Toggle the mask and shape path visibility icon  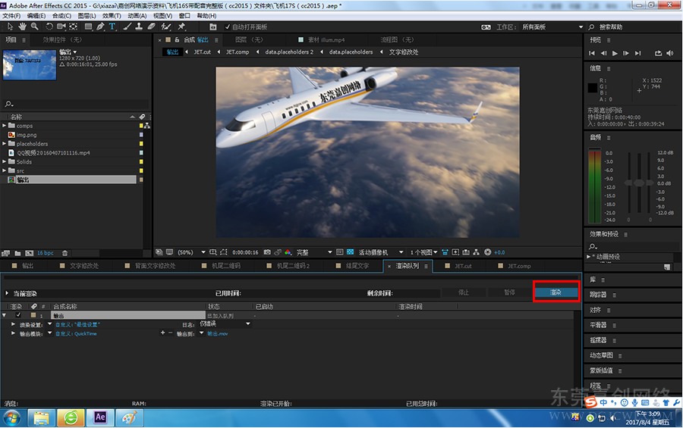(x=223, y=252)
